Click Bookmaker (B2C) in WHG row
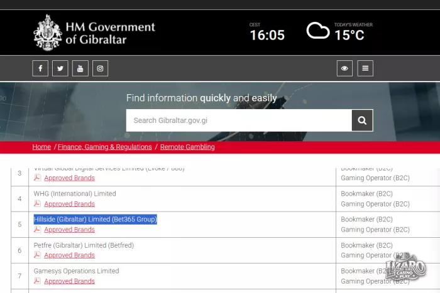The height and width of the screenshot is (293, 440). tap(366, 194)
